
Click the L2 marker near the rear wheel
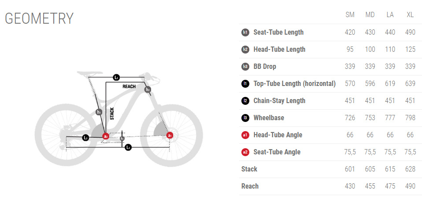coord(86,138)
